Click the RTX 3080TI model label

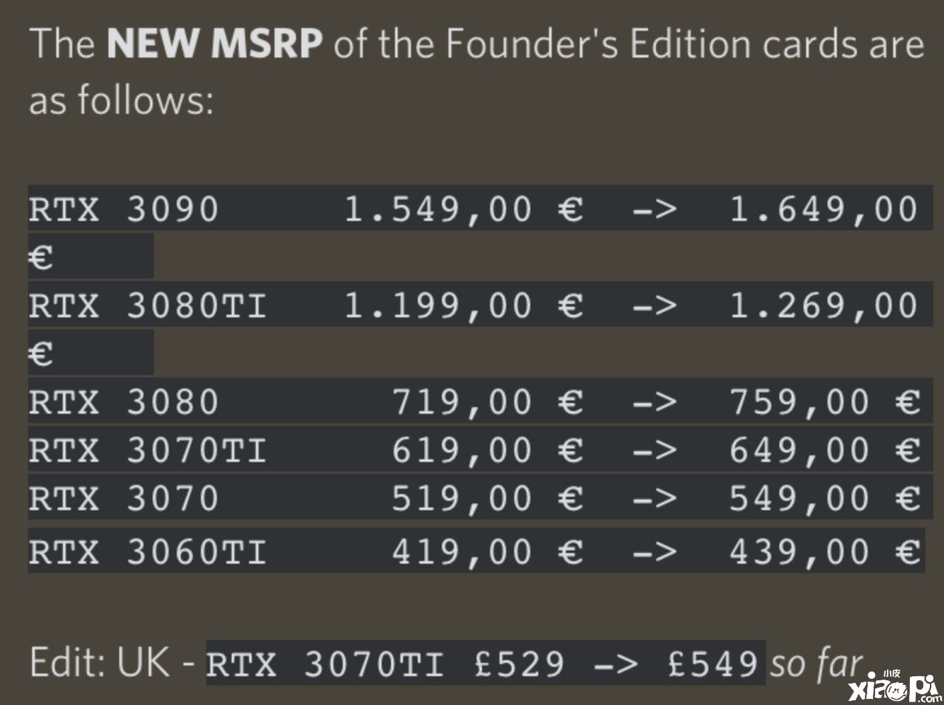coord(147,305)
